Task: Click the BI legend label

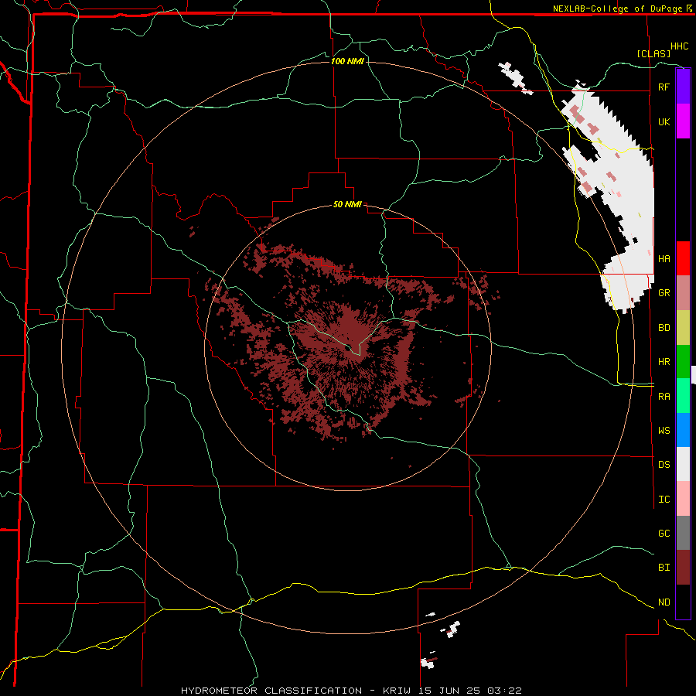Action: point(664,568)
